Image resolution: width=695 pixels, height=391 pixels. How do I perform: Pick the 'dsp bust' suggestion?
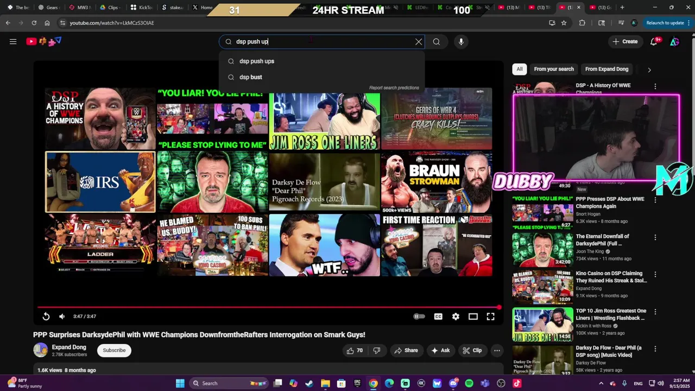tap(321, 77)
